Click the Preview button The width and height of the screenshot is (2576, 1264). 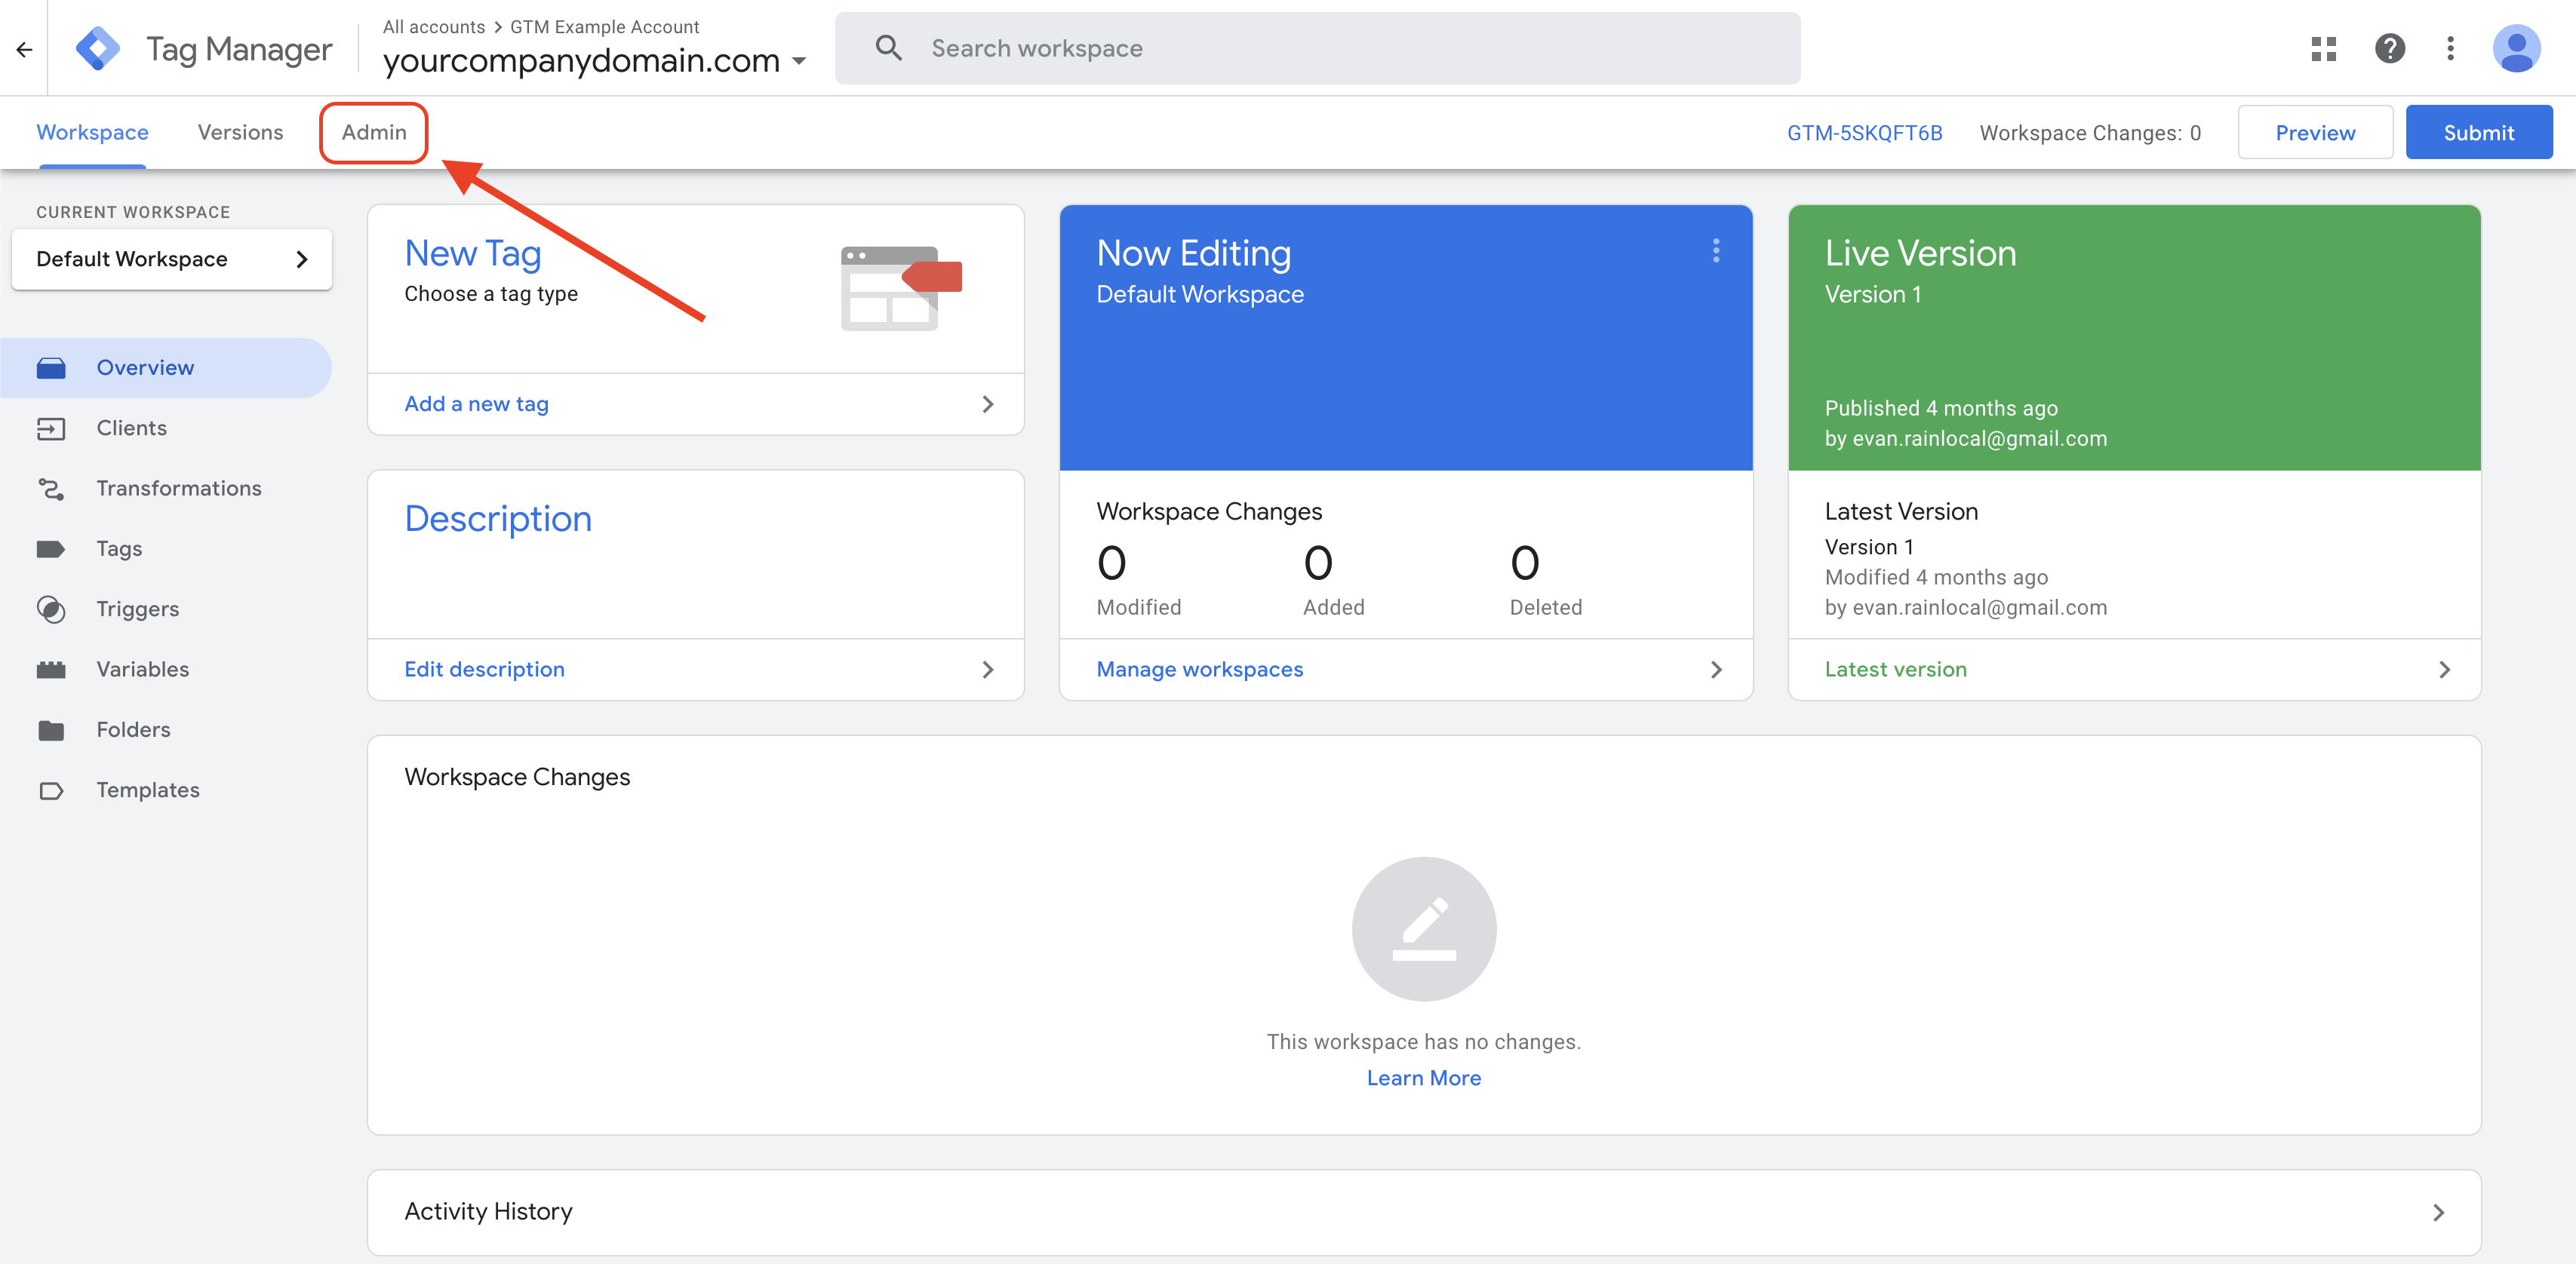tap(2314, 133)
